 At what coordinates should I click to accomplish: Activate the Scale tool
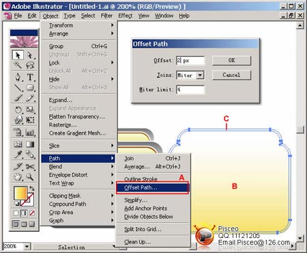coord(30,109)
